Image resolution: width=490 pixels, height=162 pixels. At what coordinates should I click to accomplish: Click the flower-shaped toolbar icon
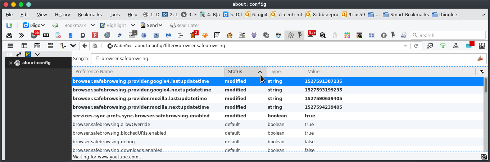coord(290,35)
